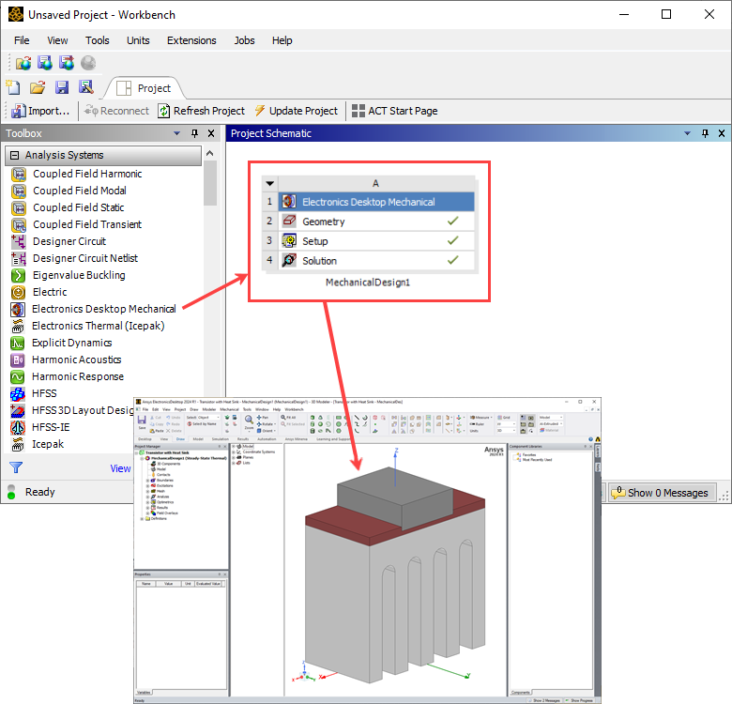Open a project with the folder icon
732x704 pixels.
pyautogui.click(x=38, y=87)
